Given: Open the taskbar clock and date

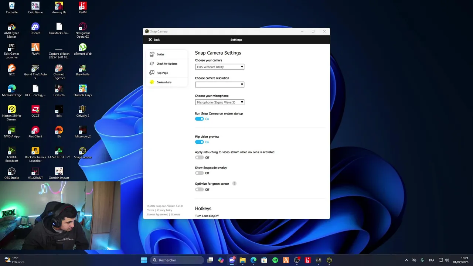Looking at the screenshot, I should (460, 260).
